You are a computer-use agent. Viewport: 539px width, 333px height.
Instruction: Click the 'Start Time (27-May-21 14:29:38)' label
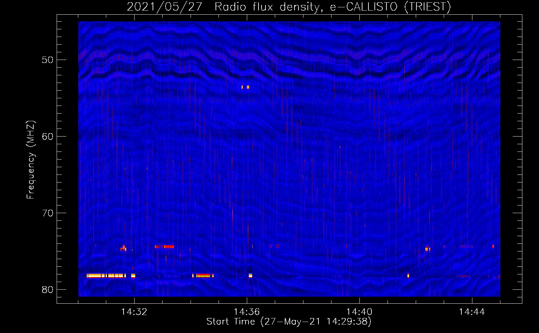(x=289, y=322)
